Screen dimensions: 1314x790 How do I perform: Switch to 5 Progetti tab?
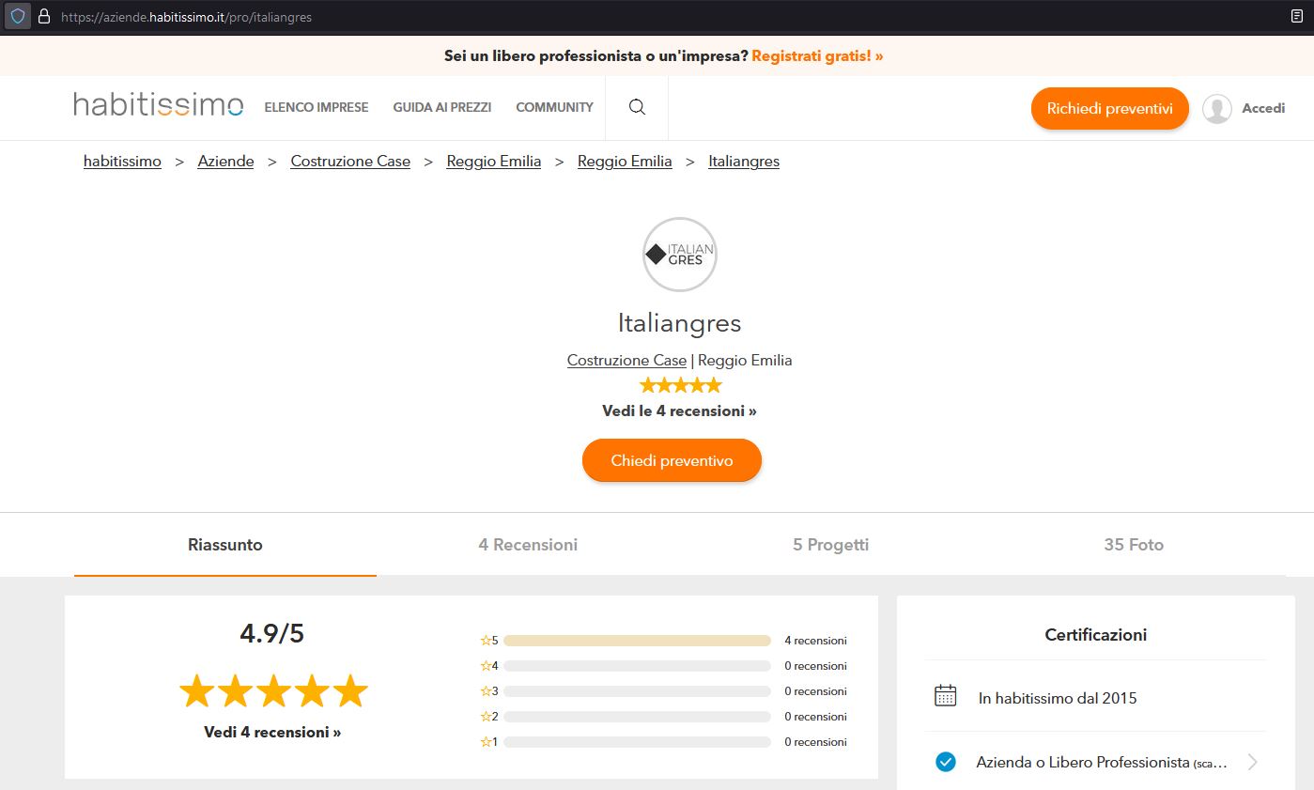pyautogui.click(x=831, y=545)
